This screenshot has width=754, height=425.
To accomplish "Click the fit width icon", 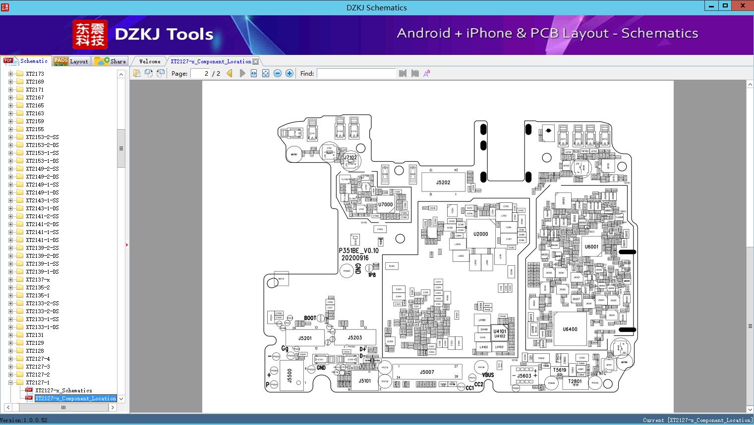I will [254, 73].
